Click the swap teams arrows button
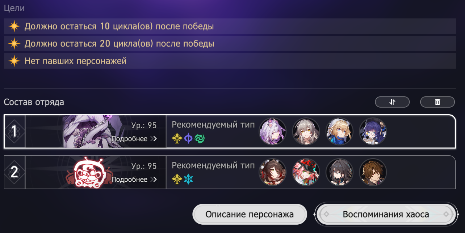This screenshot has height=233, width=465. coord(392,102)
